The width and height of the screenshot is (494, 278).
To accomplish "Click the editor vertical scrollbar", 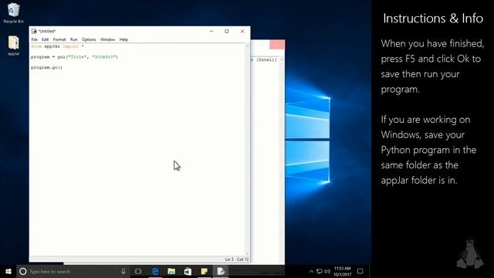I will click(x=247, y=149).
